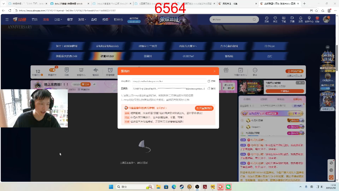Screen dimensions: 339x191
Task: Open the 赛事 events nav item
Action: tap(70, 20)
